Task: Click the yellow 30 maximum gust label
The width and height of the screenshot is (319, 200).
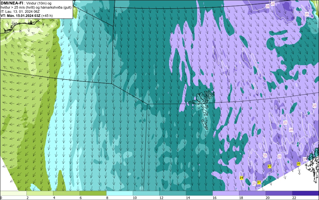Action: click(x=299, y=164)
